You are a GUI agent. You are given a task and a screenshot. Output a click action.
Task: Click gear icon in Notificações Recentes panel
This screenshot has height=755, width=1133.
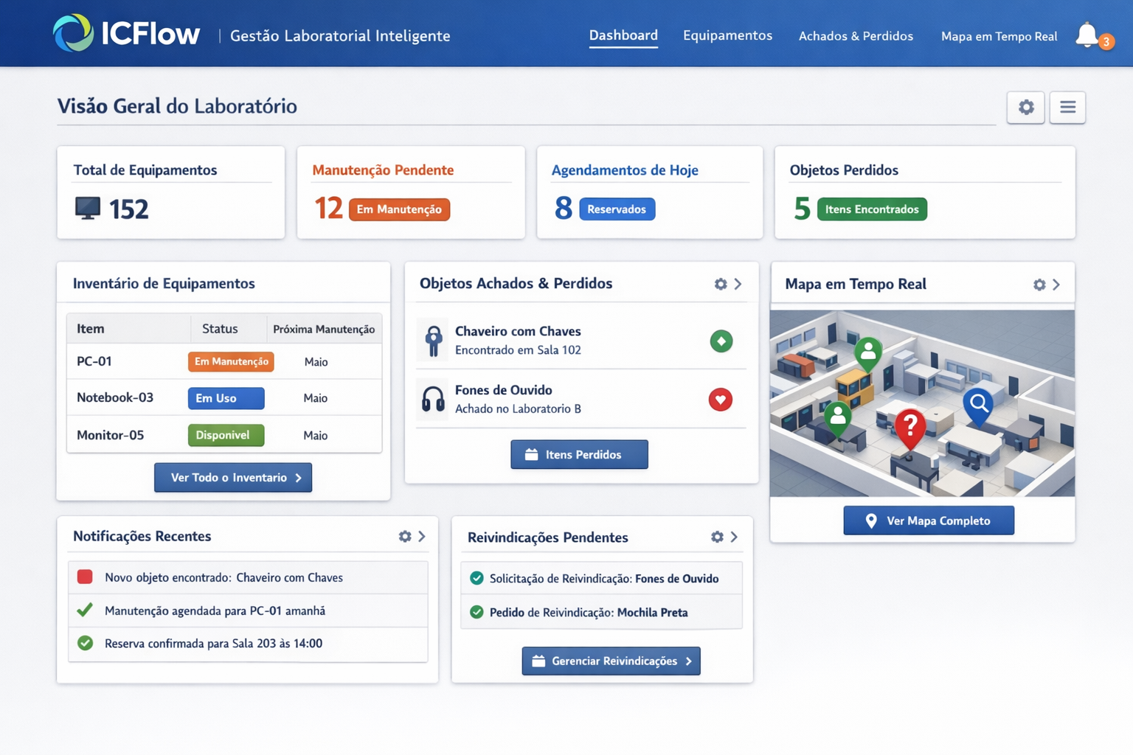[x=405, y=537]
